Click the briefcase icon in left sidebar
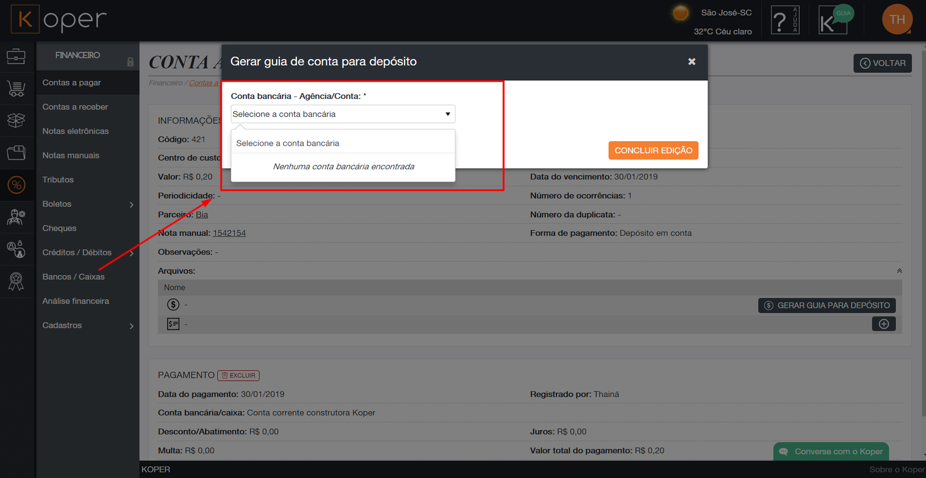Viewport: 926px width, 478px height. (x=16, y=57)
